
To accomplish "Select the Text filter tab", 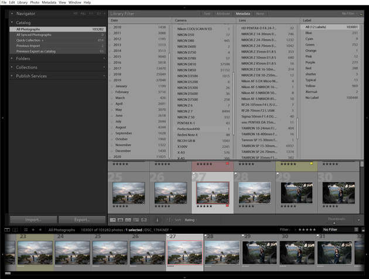I will 207,13.
